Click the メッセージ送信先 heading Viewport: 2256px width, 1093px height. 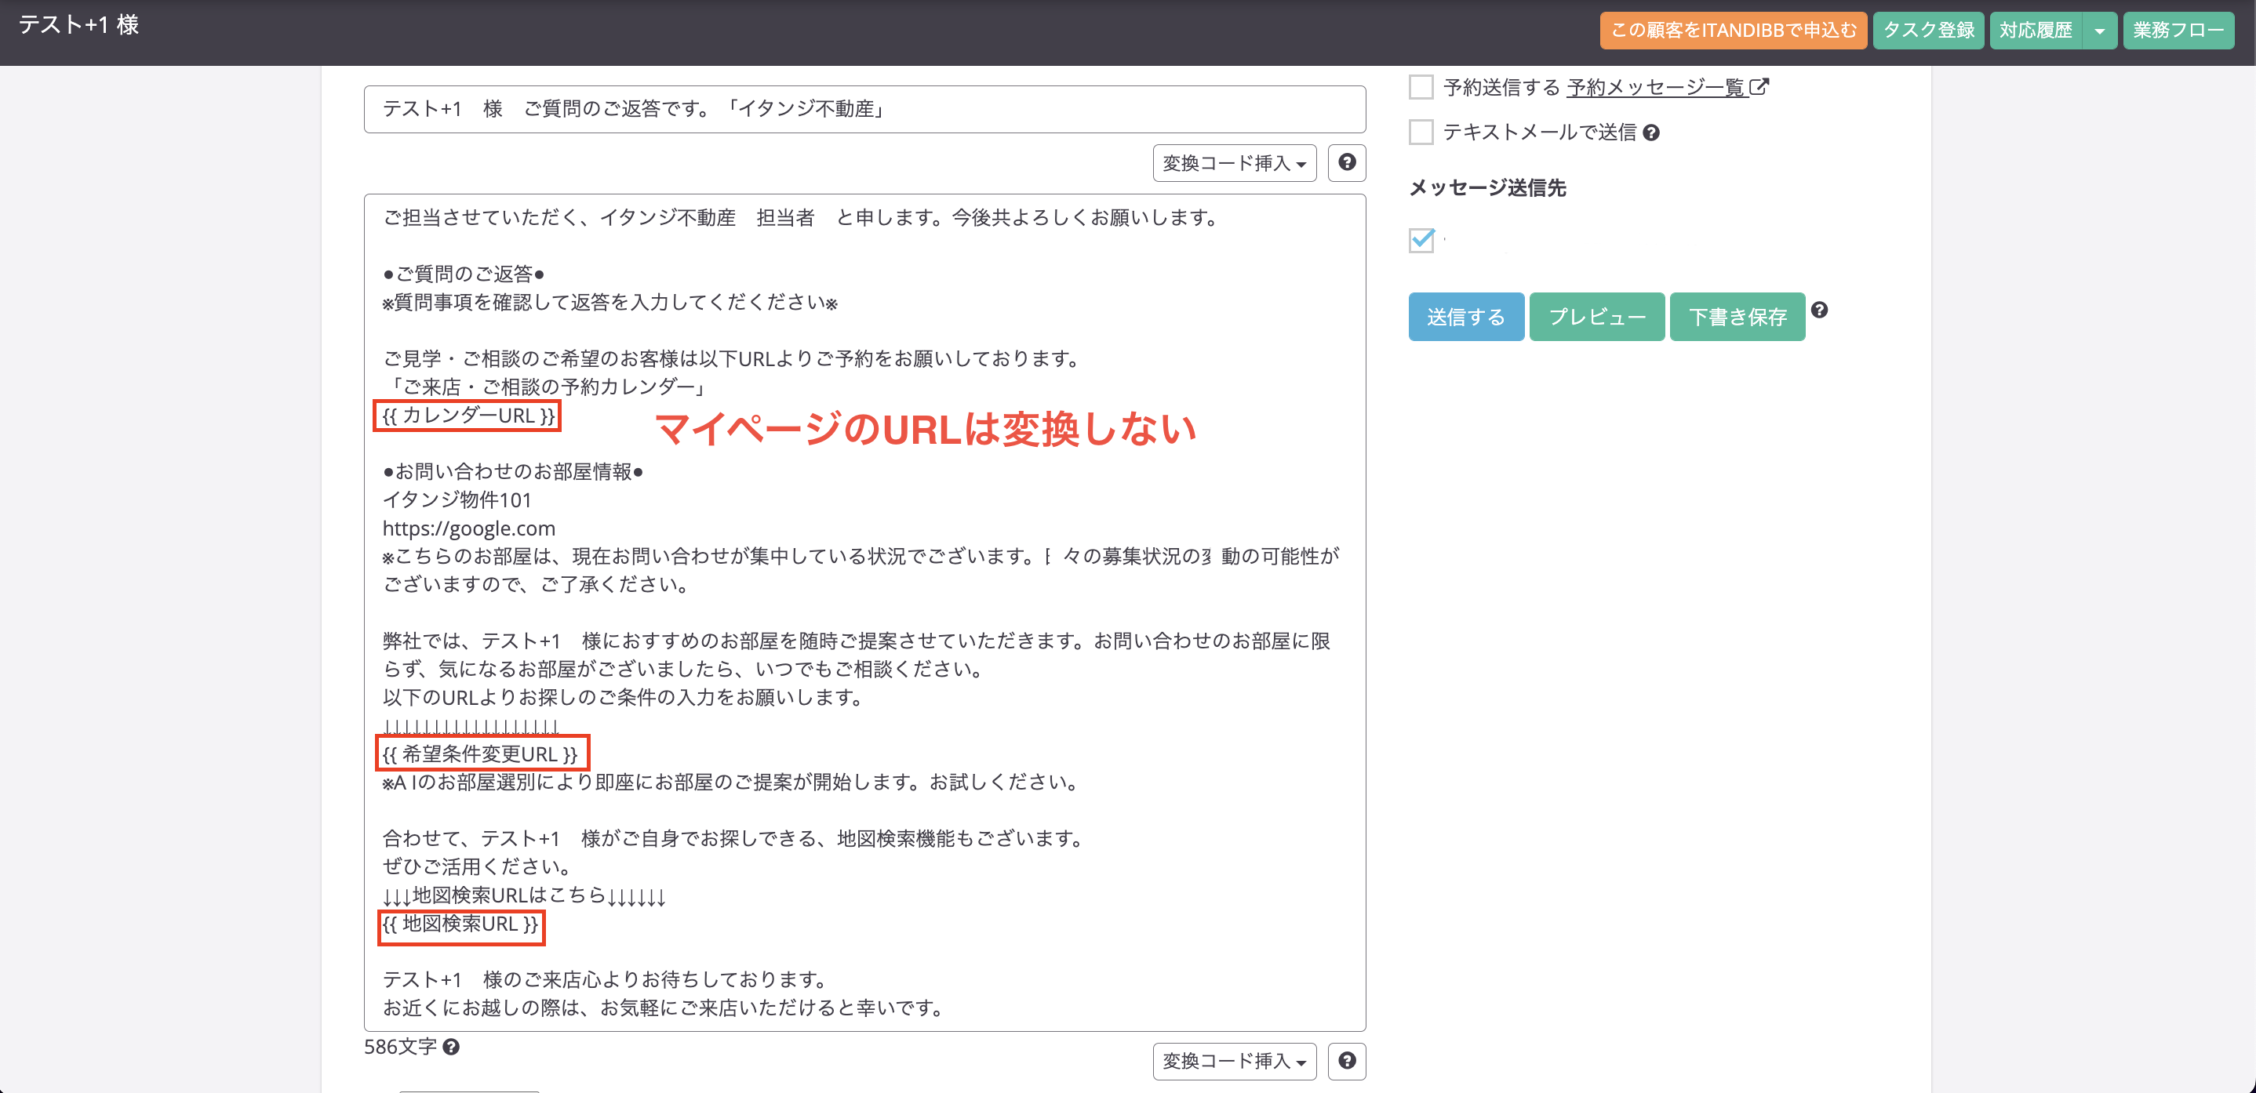click(x=1487, y=187)
